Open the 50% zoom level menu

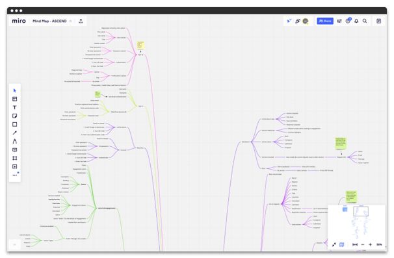[x=379, y=244]
